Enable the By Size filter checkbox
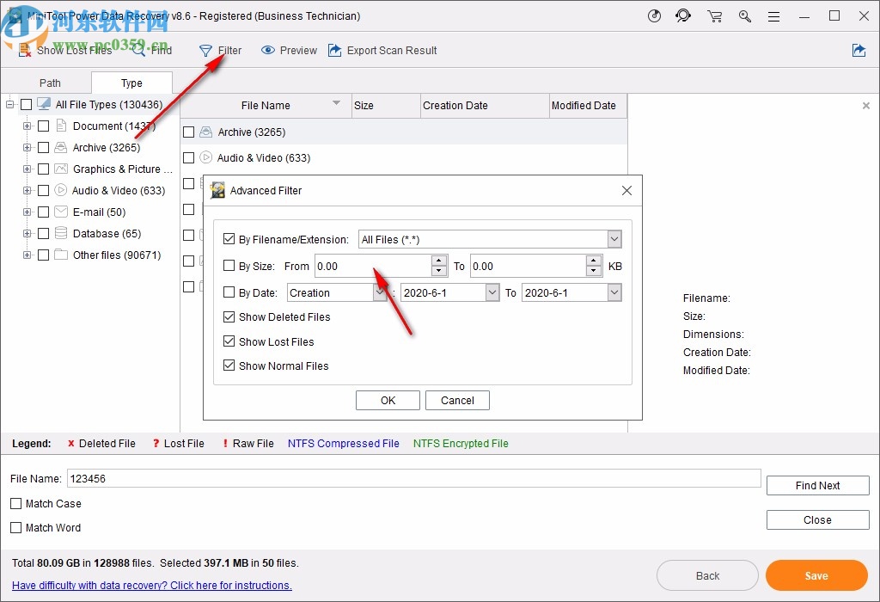Screen dimensions: 880x602 [229, 266]
